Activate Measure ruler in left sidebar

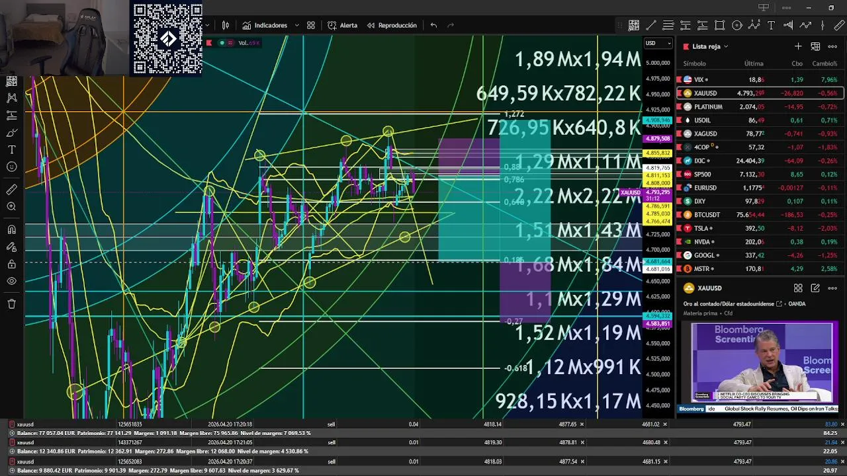point(11,189)
